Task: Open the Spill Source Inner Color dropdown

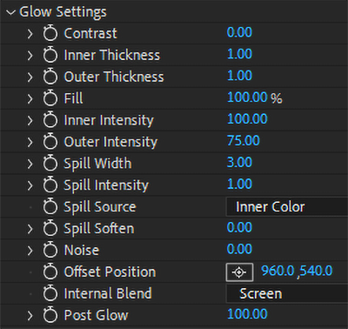Action: 287,207
